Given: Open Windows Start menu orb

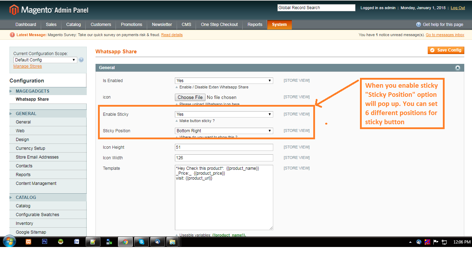Looking at the screenshot, I should coord(9,242).
